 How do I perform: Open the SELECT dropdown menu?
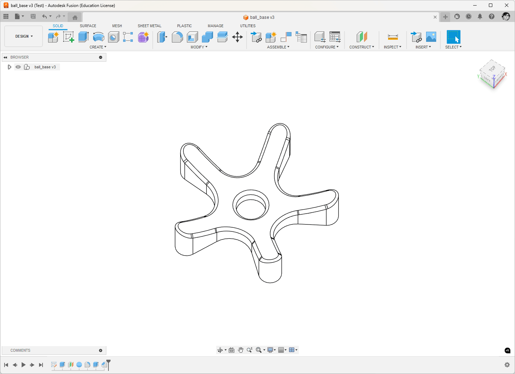(x=453, y=47)
